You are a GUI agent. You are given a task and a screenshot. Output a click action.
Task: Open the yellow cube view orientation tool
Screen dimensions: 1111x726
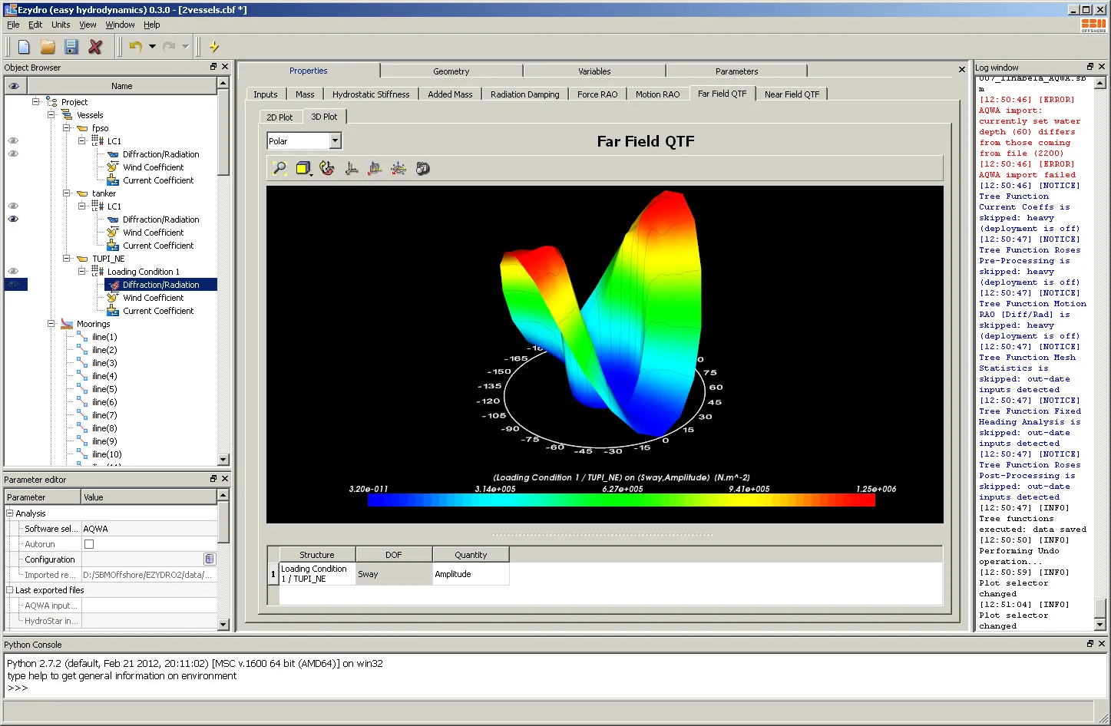(x=303, y=168)
